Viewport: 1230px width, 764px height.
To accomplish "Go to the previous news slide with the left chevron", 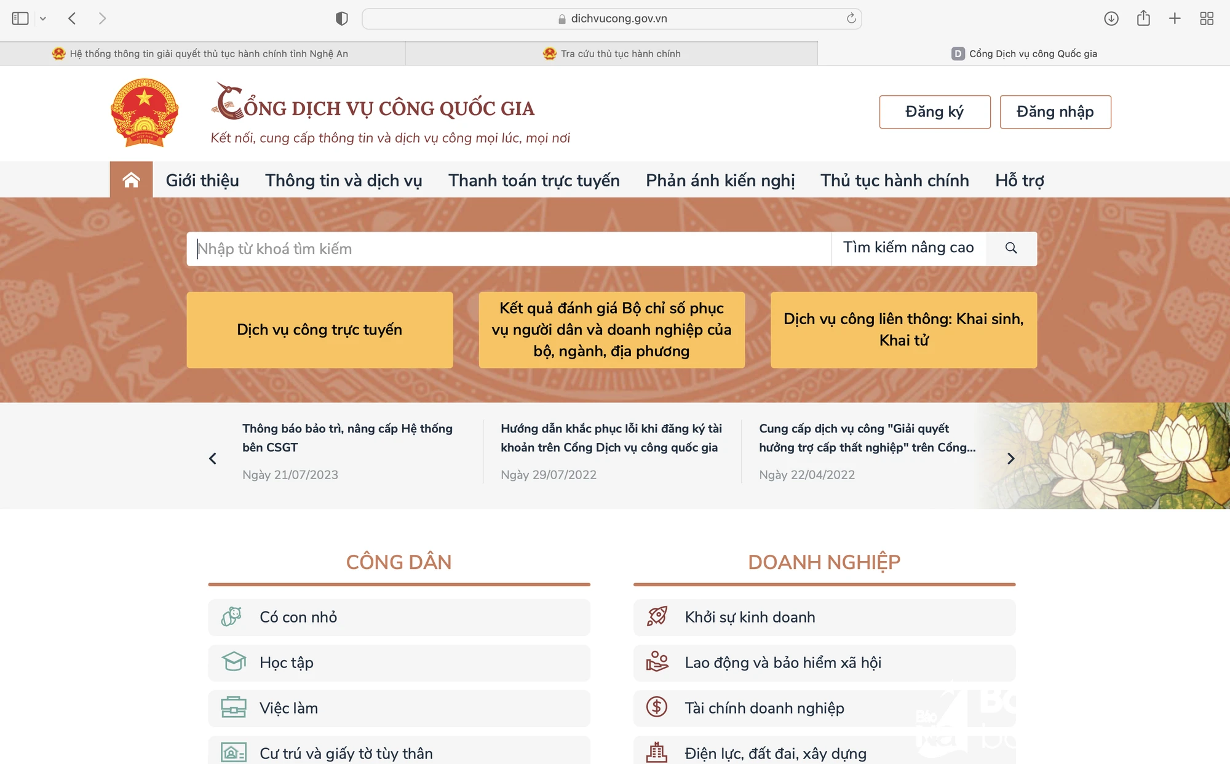I will coord(212,458).
